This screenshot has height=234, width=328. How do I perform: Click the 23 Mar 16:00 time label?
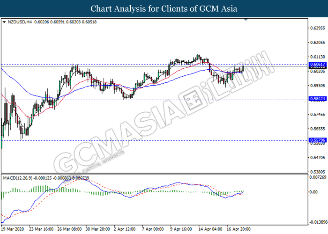41,229
